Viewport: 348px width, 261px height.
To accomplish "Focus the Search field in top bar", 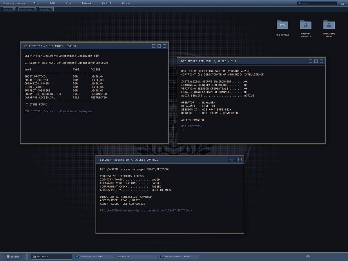I will 317,3.
